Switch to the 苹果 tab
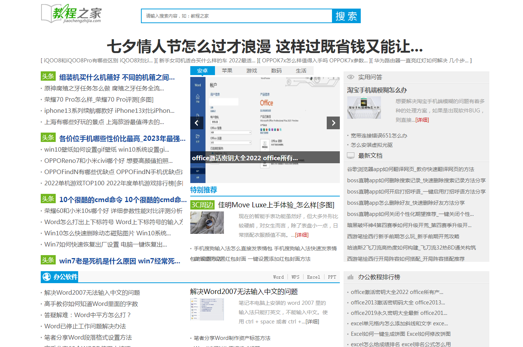The width and height of the screenshot is (523, 347). pyautogui.click(x=227, y=71)
